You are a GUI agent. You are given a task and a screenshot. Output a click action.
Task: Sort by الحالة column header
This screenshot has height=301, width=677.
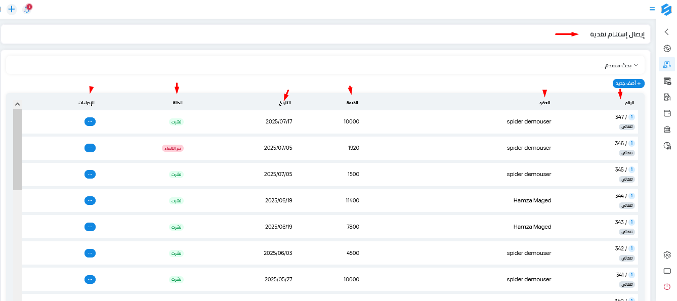(x=177, y=103)
